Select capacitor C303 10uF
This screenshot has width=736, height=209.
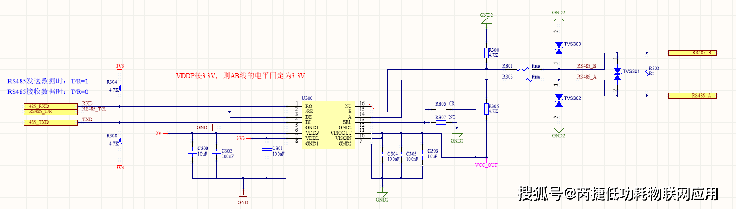tap(422, 154)
